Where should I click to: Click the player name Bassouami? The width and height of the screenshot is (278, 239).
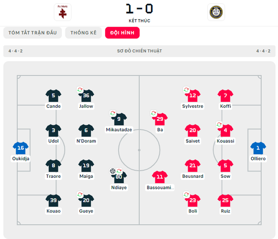pyautogui.click(x=160, y=188)
